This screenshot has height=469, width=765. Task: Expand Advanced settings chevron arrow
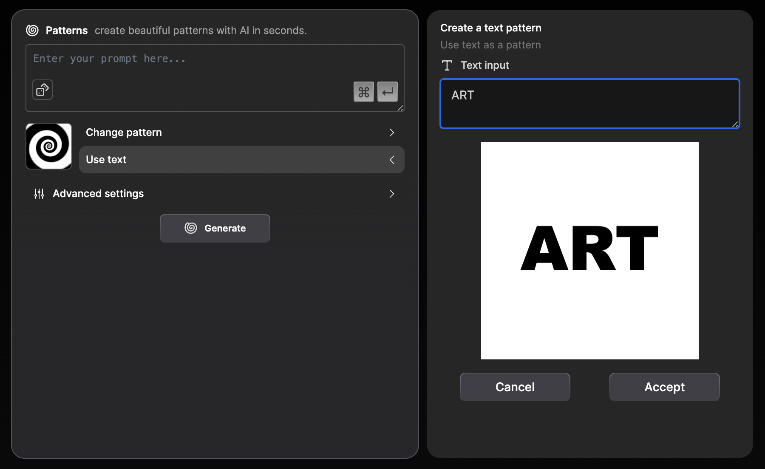(x=392, y=194)
